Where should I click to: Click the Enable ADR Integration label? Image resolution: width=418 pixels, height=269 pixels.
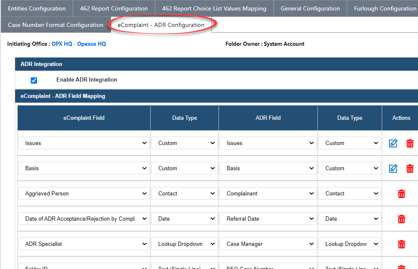[x=87, y=79]
